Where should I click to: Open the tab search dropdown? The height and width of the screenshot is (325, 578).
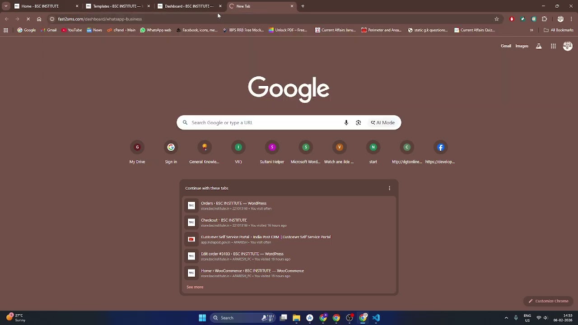pyautogui.click(x=6, y=6)
